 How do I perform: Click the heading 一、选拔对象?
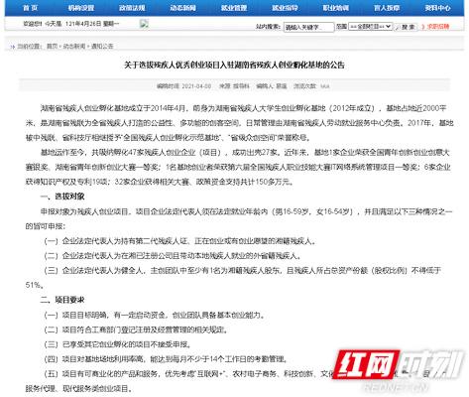62,197
